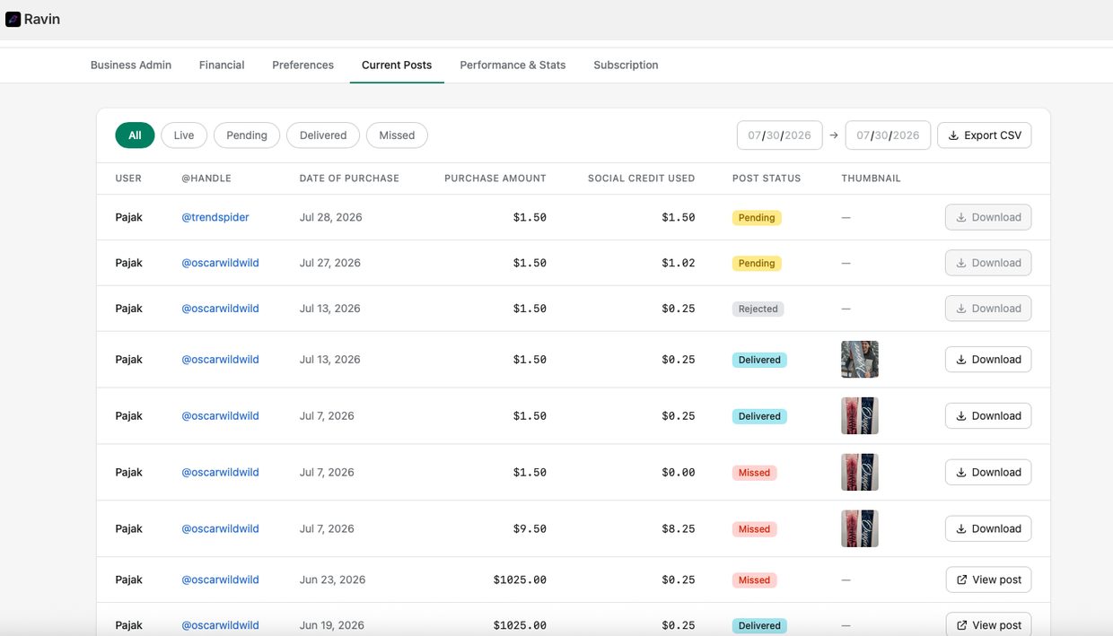Download the Jul 7 Delivered post
Screen dimensions: 1113x636
[x=988, y=416]
